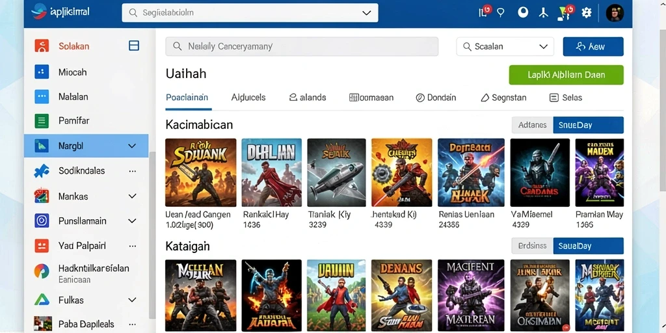This screenshot has width=666, height=333.
Task: Switch to the Poaclainan tab
Action: (x=187, y=98)
